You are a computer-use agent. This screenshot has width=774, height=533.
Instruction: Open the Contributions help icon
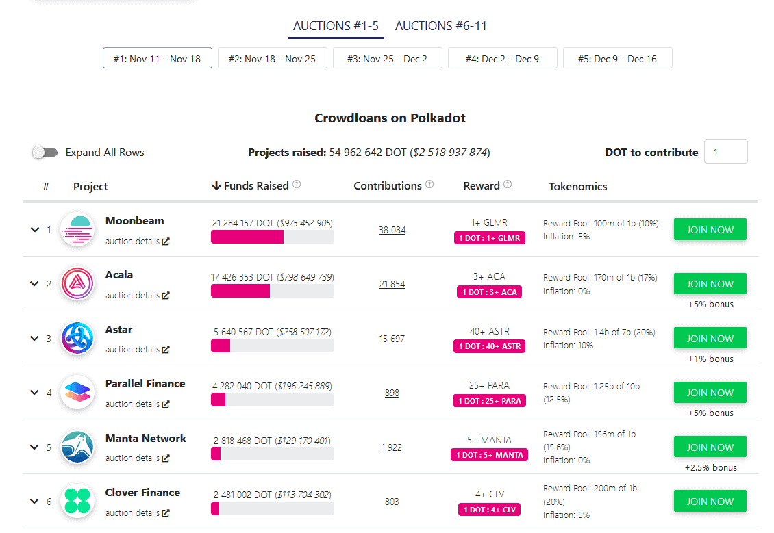tap(429, 185)
